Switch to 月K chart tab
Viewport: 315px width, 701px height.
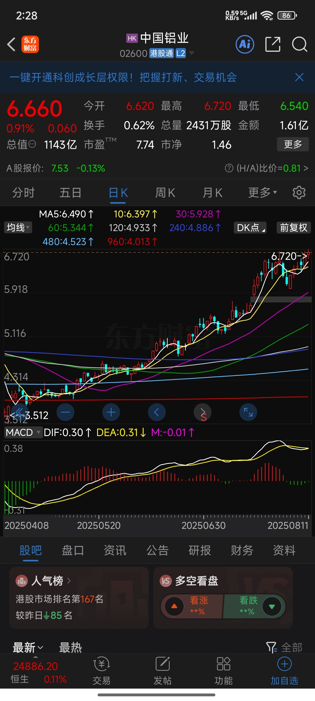(212, 193)
